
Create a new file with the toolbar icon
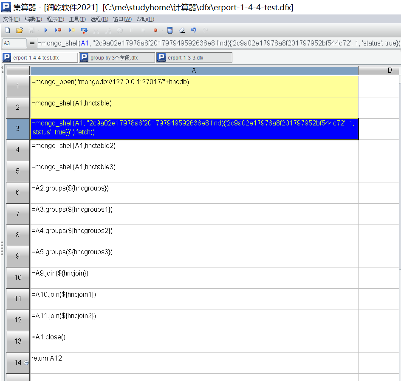coord(7,31)
